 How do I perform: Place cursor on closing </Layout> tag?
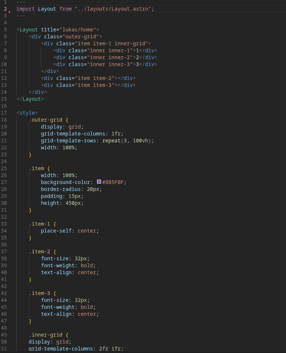pos(30,99)
